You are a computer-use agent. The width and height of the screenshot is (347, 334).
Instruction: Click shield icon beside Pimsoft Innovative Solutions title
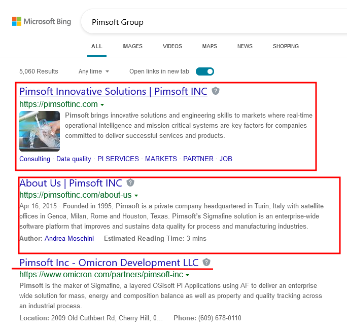[216, 91]
